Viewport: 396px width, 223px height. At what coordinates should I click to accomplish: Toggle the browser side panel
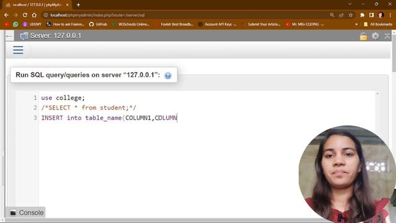point(371,15)
